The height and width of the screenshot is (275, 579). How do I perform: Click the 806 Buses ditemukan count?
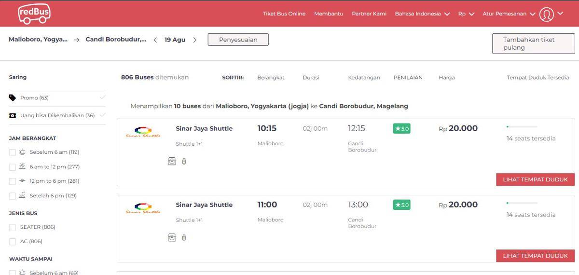point(154,77)
